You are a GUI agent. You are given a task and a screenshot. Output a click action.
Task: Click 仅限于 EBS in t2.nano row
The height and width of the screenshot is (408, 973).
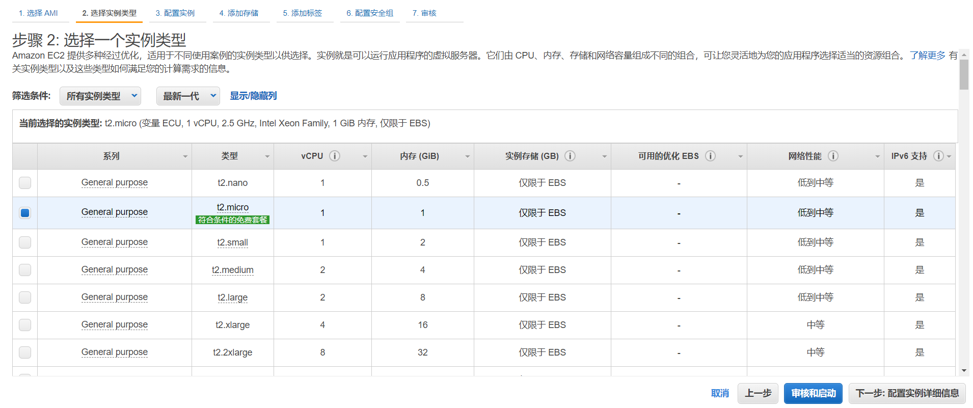coord(543,183)
